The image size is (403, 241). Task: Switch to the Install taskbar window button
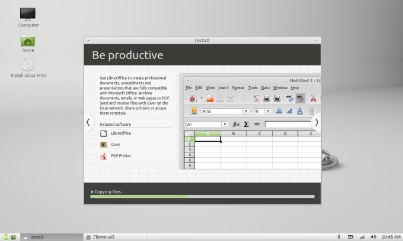[x=52, y=237]
